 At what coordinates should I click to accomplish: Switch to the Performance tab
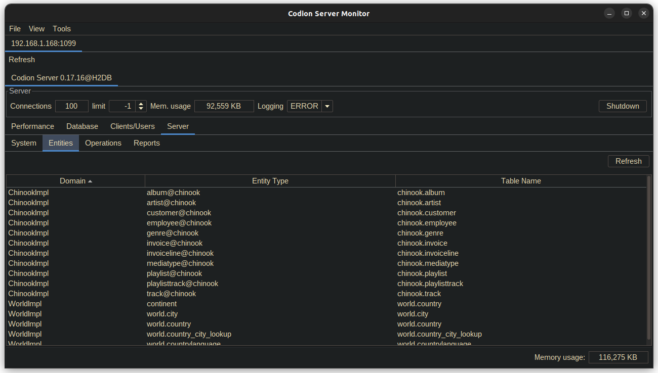[32, 126]
